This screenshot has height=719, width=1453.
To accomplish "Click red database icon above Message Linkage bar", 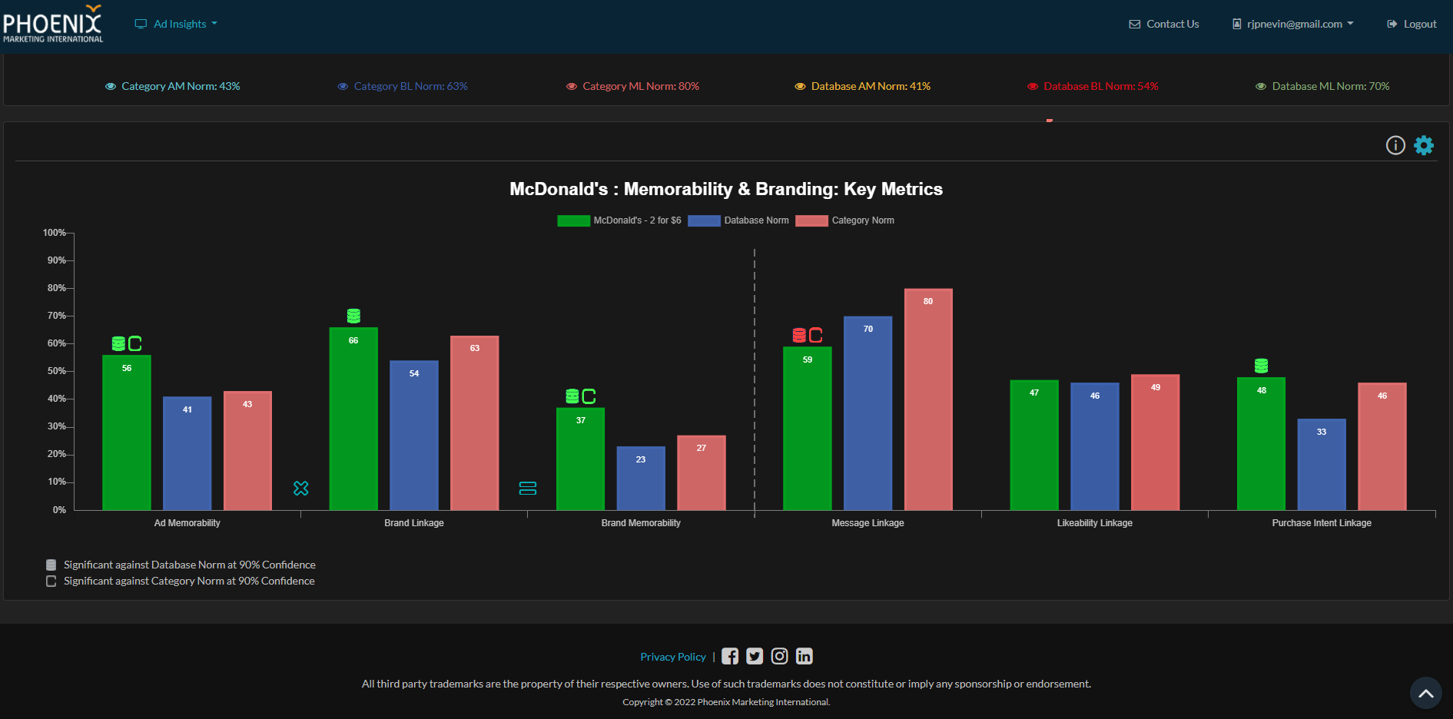I will pos(799,335).
